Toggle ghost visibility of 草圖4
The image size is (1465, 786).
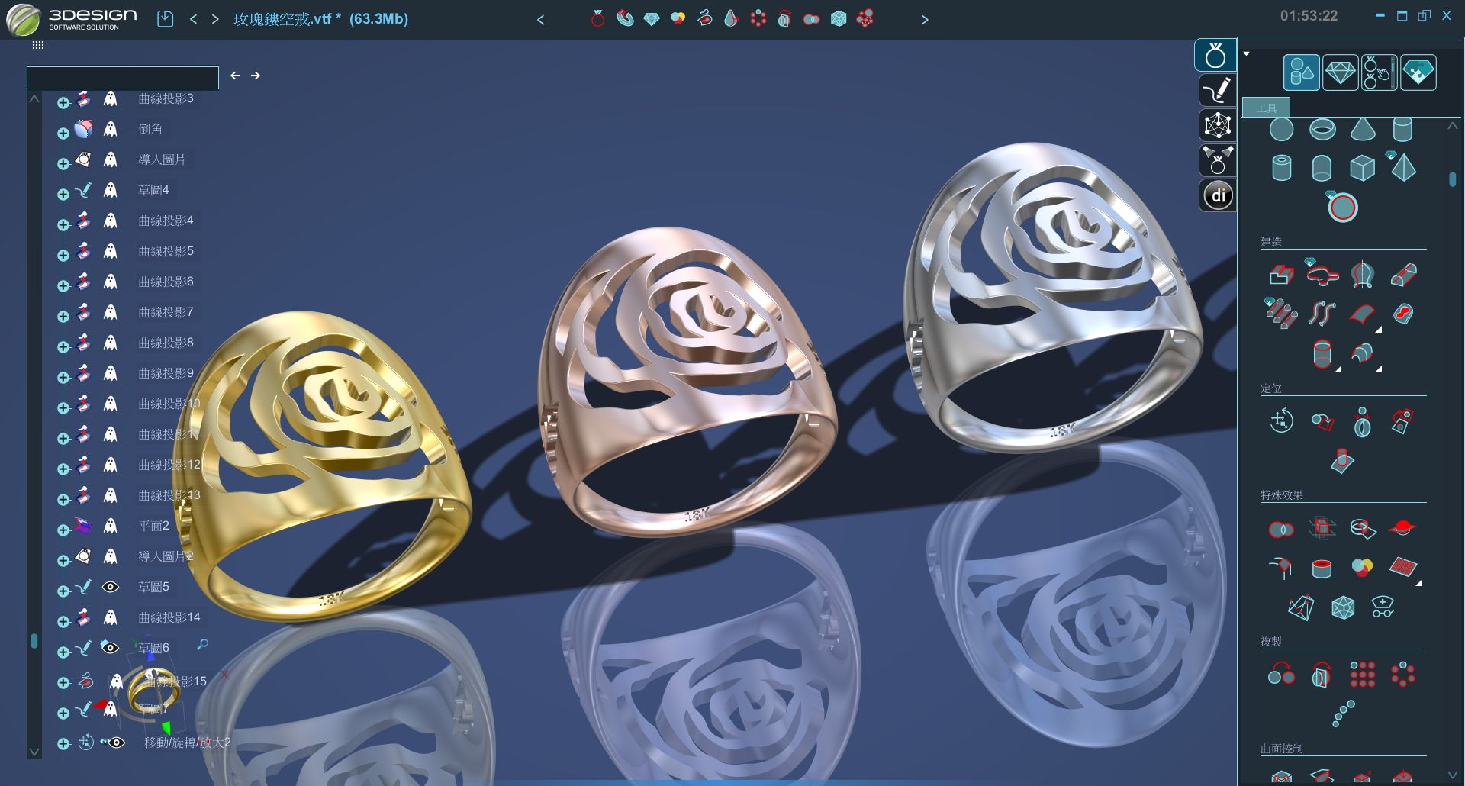coord(111,190)
